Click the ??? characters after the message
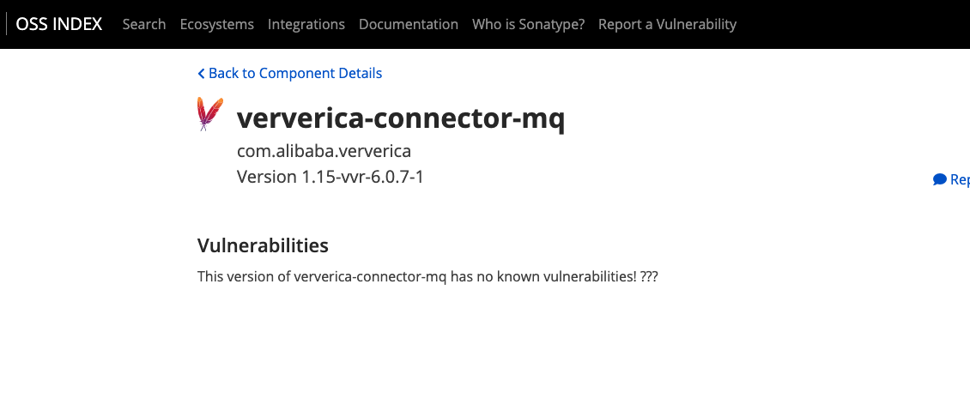The image size is (970, 405). point(649,276)
